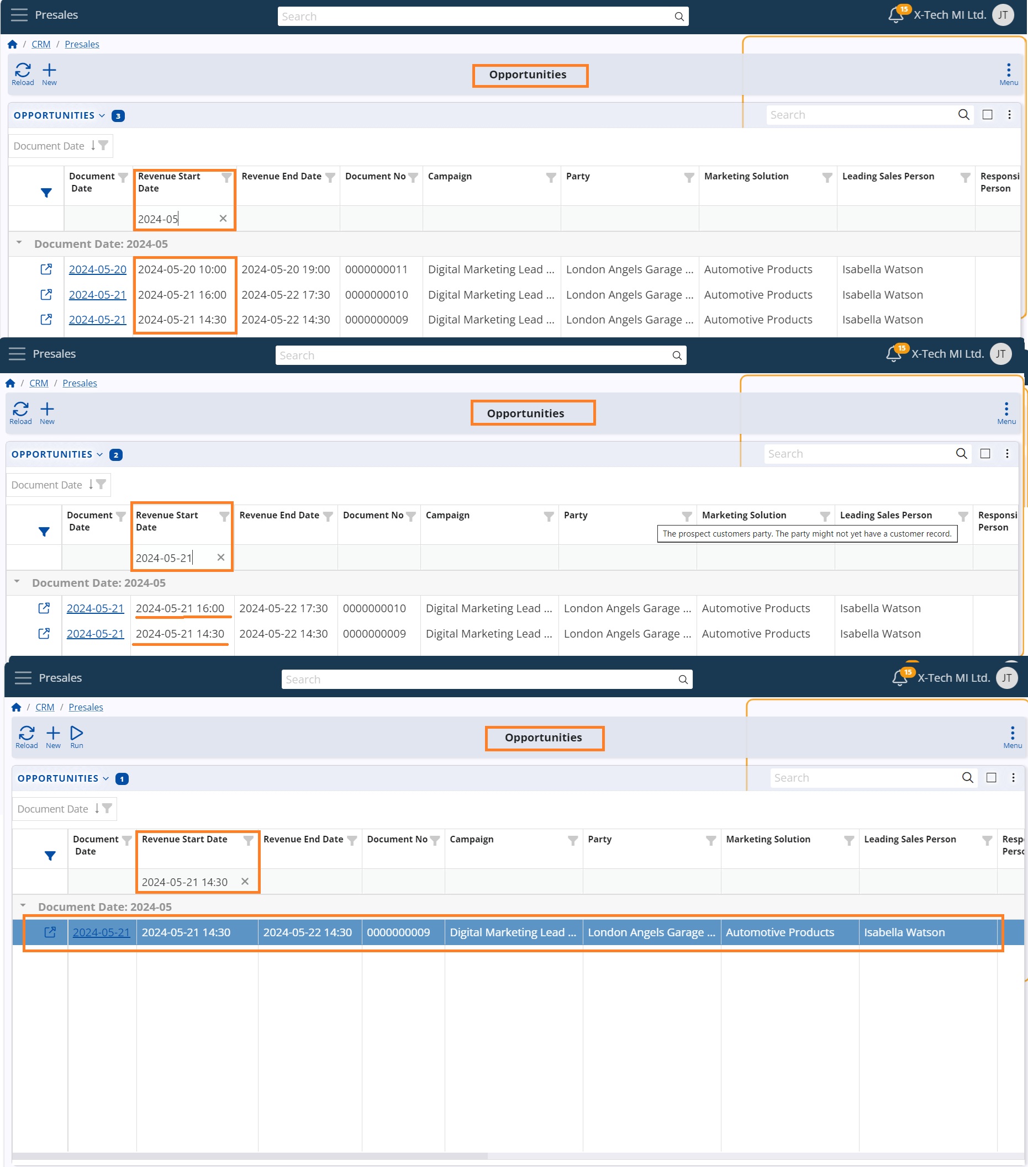This screenshot has width=1028, height=1167.
Task: Click Campaign column filter icon in the 1-opportunity grid
Action: click(573, 840)
